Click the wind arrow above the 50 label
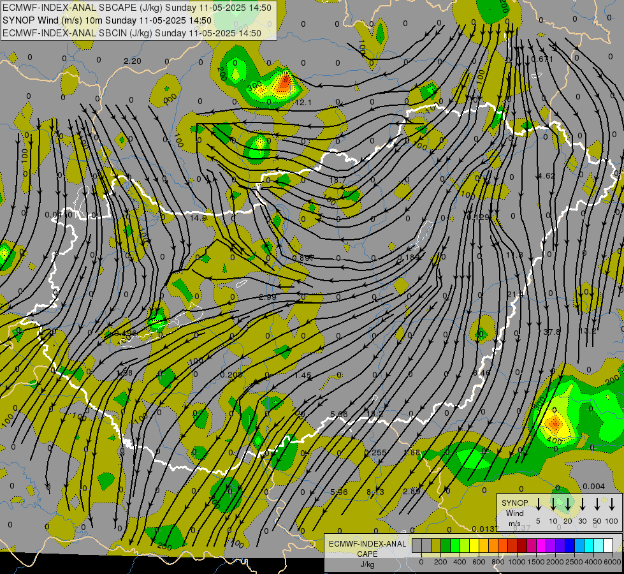 coord(597,504)
